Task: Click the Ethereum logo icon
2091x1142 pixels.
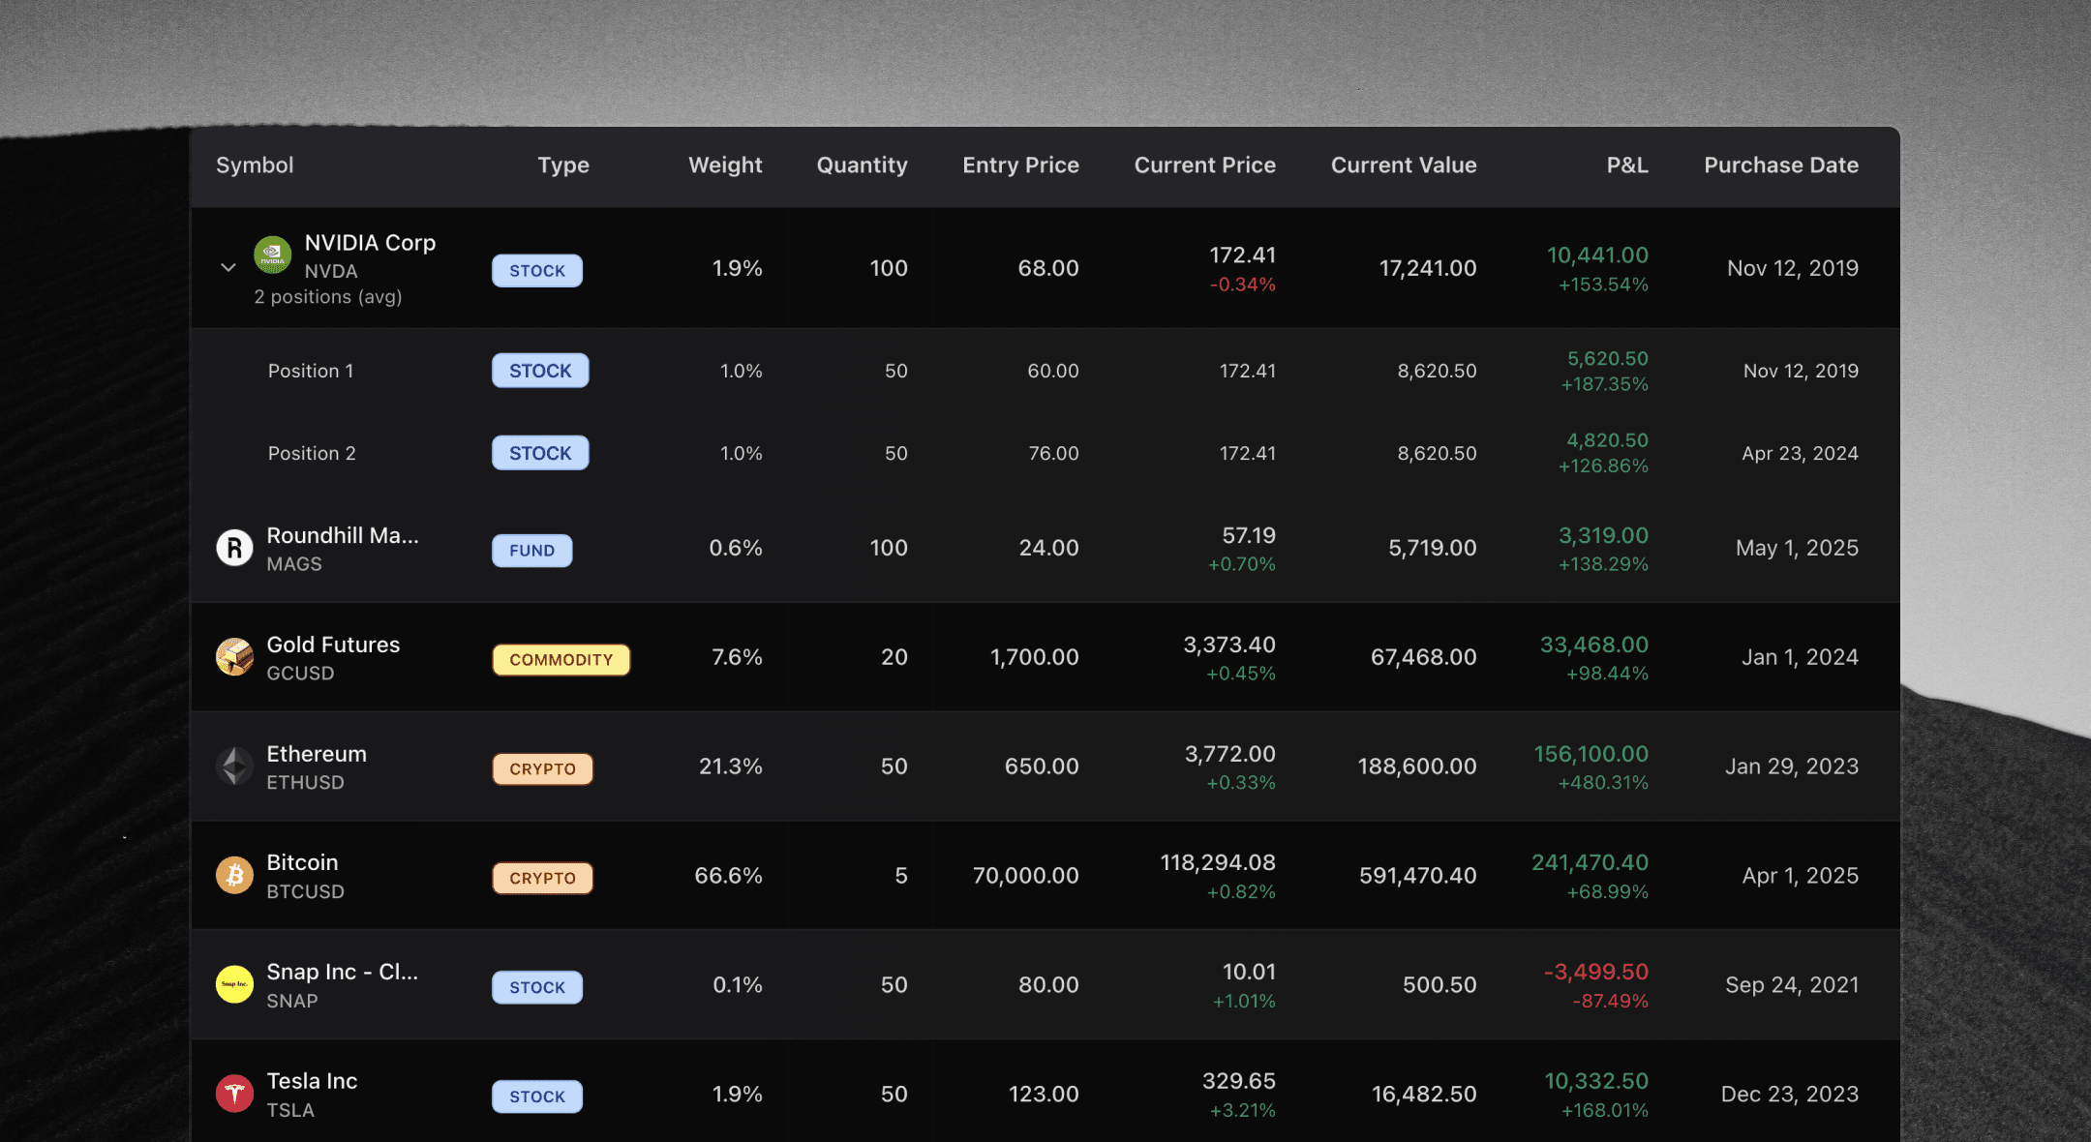Action: tap(234, 766)
